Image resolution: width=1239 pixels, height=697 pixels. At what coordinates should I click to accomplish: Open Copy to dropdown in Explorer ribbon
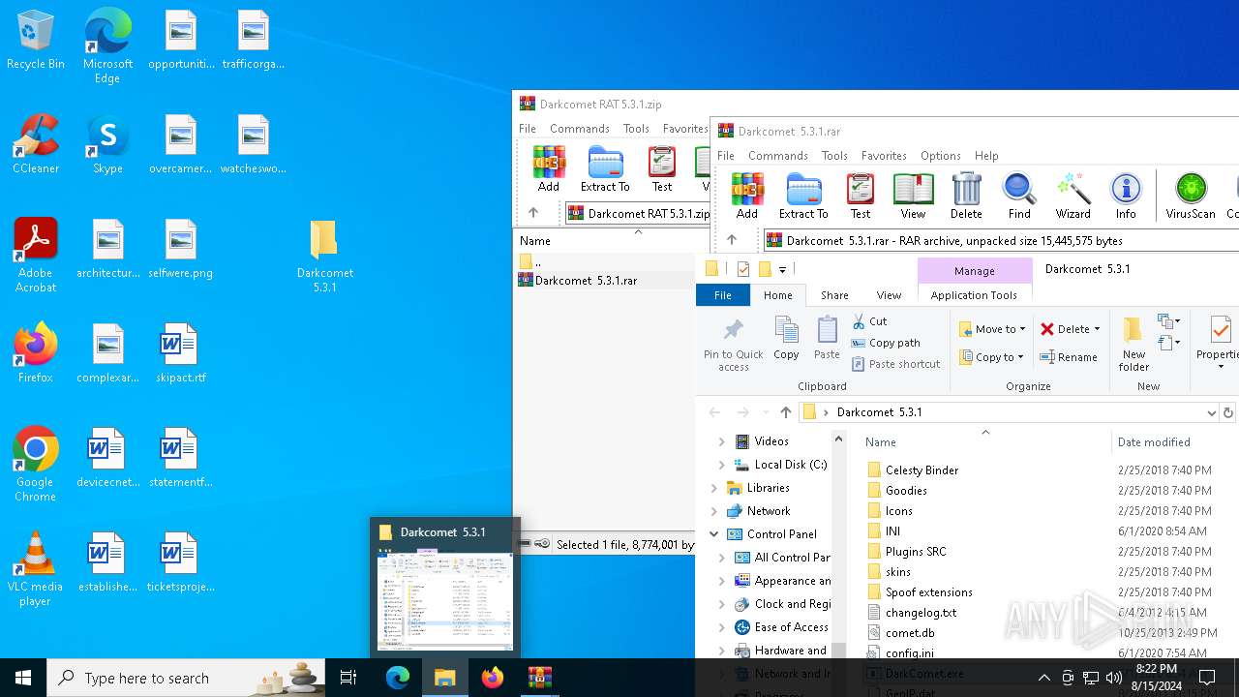tap(992, 357)
